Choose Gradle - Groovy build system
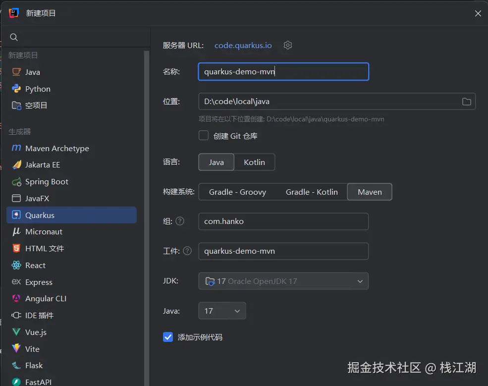 237,192
